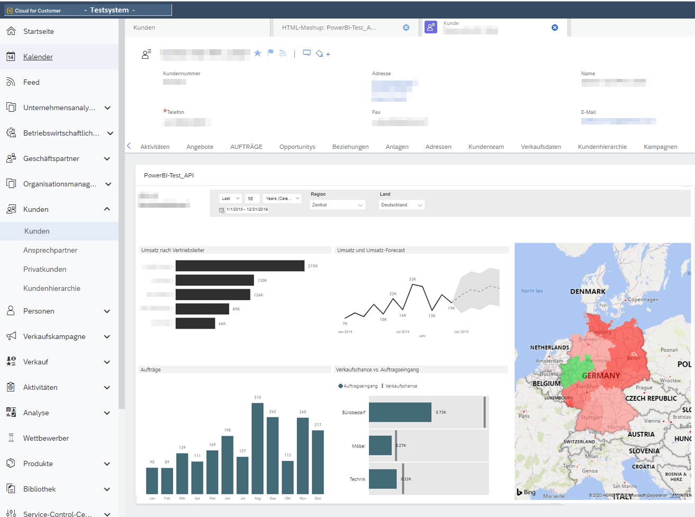The image size is (695, 517).
Task: Open the Kalender link
Action: point(38,57)
